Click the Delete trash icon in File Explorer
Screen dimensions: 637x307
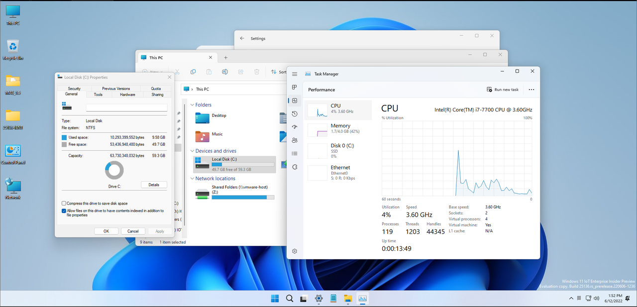(x=257, y=72)
